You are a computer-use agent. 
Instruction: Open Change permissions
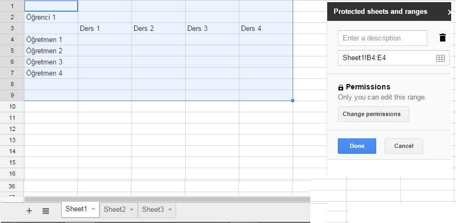[374, 114]
